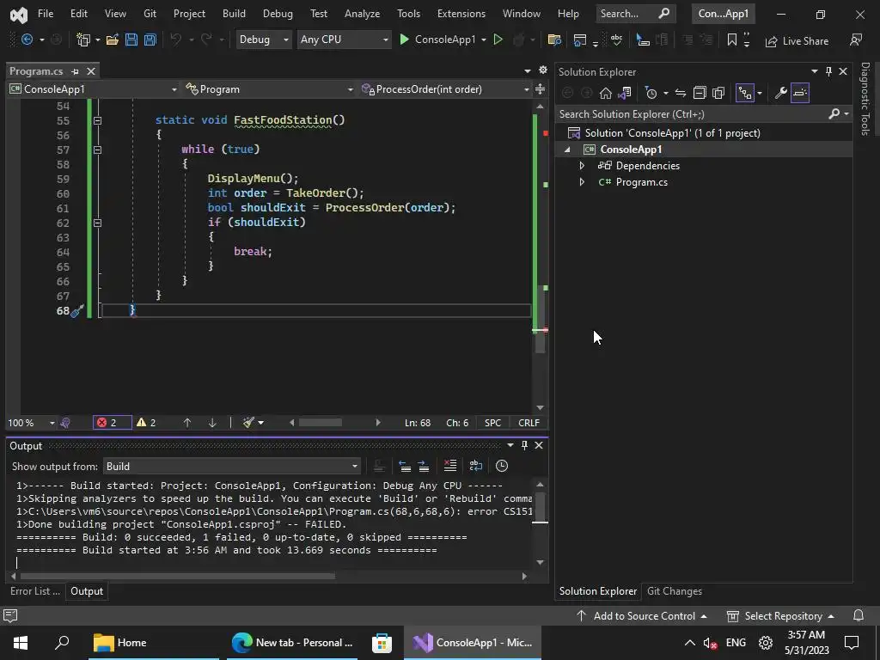Click the split editor window icon
The height and width of the screenshot is (660, 880).
(x=540, y=89)
